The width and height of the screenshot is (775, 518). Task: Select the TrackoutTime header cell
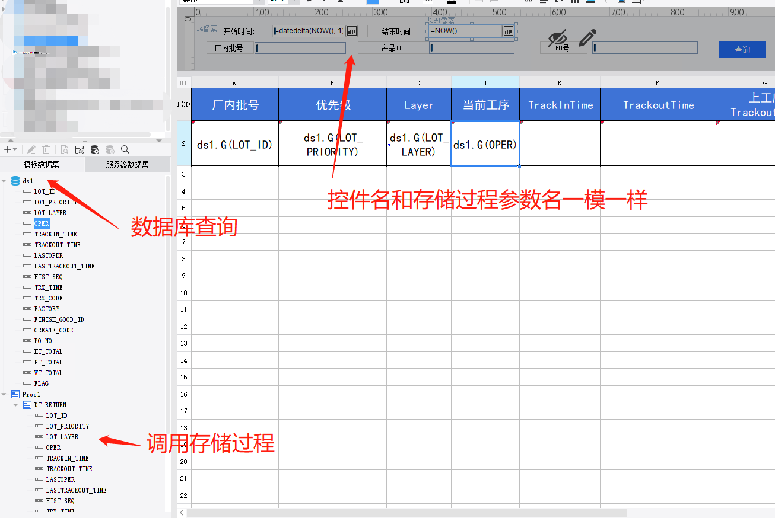pyautogui.click(x=658, y=105)
